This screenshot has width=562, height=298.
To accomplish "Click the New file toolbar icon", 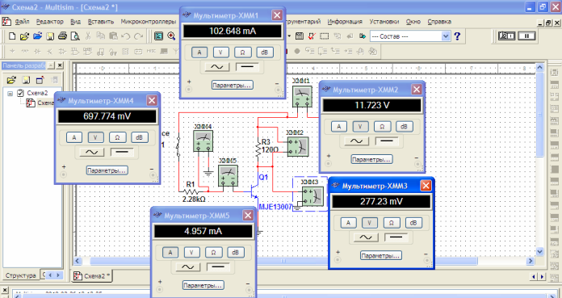I will click(x=12, y=36).
